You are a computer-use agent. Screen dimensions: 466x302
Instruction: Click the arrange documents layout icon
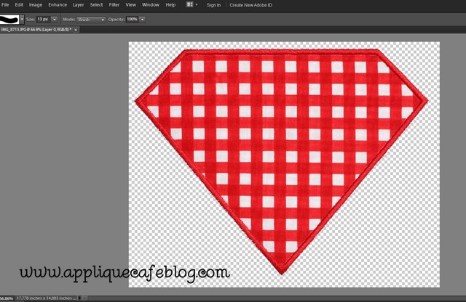189,4
